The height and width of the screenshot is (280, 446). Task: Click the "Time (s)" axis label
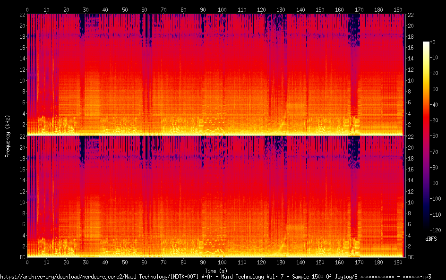click(215, 271)
